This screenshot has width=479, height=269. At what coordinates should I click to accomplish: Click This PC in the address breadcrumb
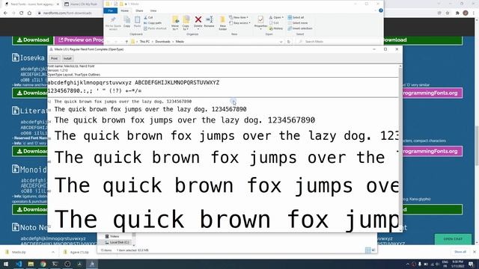[x=144, y=42]
